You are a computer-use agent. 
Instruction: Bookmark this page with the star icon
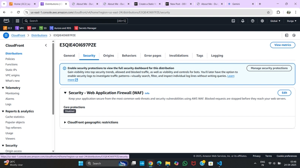[268, 12]
